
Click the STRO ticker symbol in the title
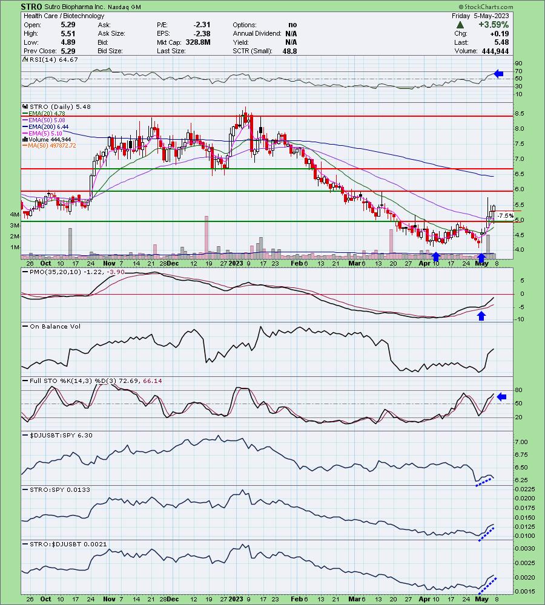31,7
